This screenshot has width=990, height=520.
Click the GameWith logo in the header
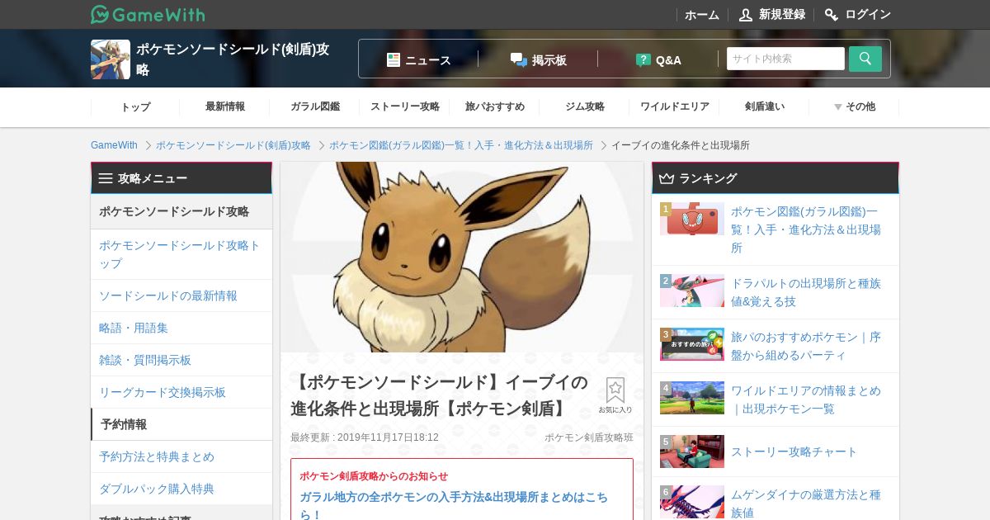coord(148,14)
